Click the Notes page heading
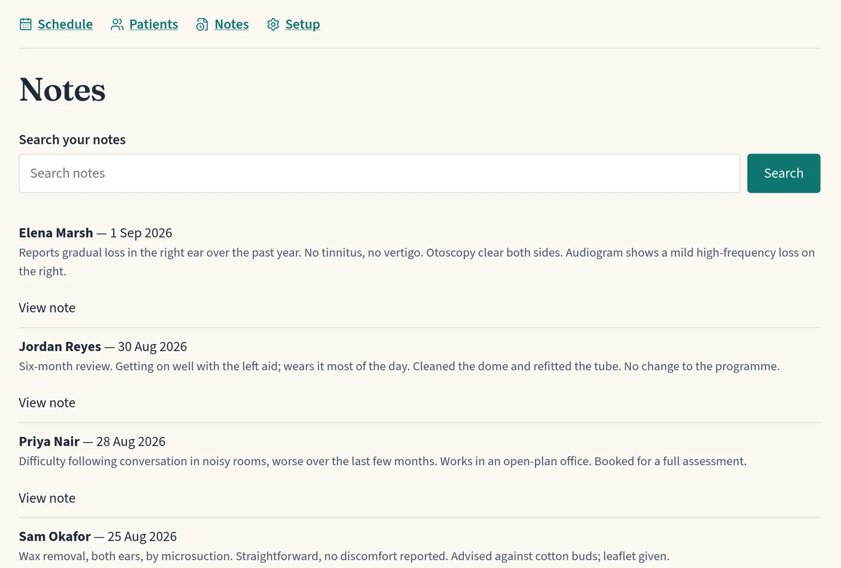Screen dimensions: 841x568 point(63,90)
